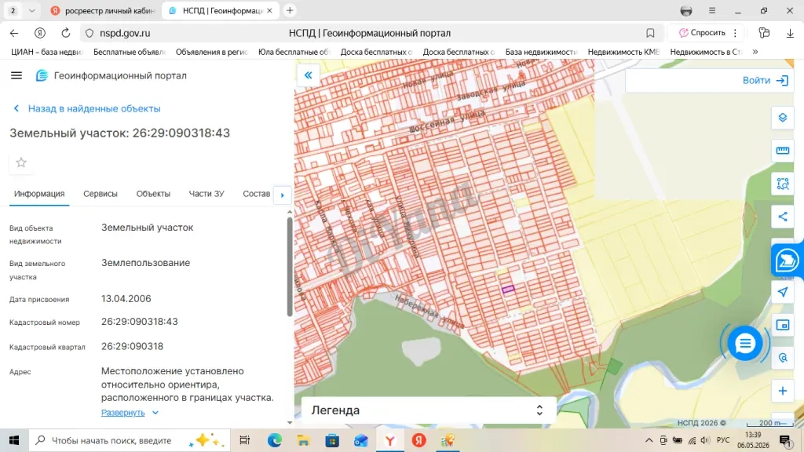
Task: Click the Войти login button
Action: [765, 81]
